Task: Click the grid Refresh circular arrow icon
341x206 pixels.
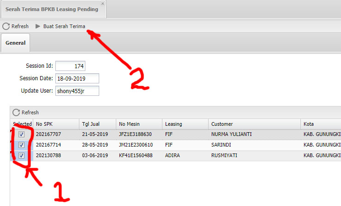Action: click(x=16, y=112)
